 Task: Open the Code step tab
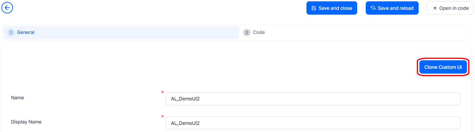(x=259, y=32)
